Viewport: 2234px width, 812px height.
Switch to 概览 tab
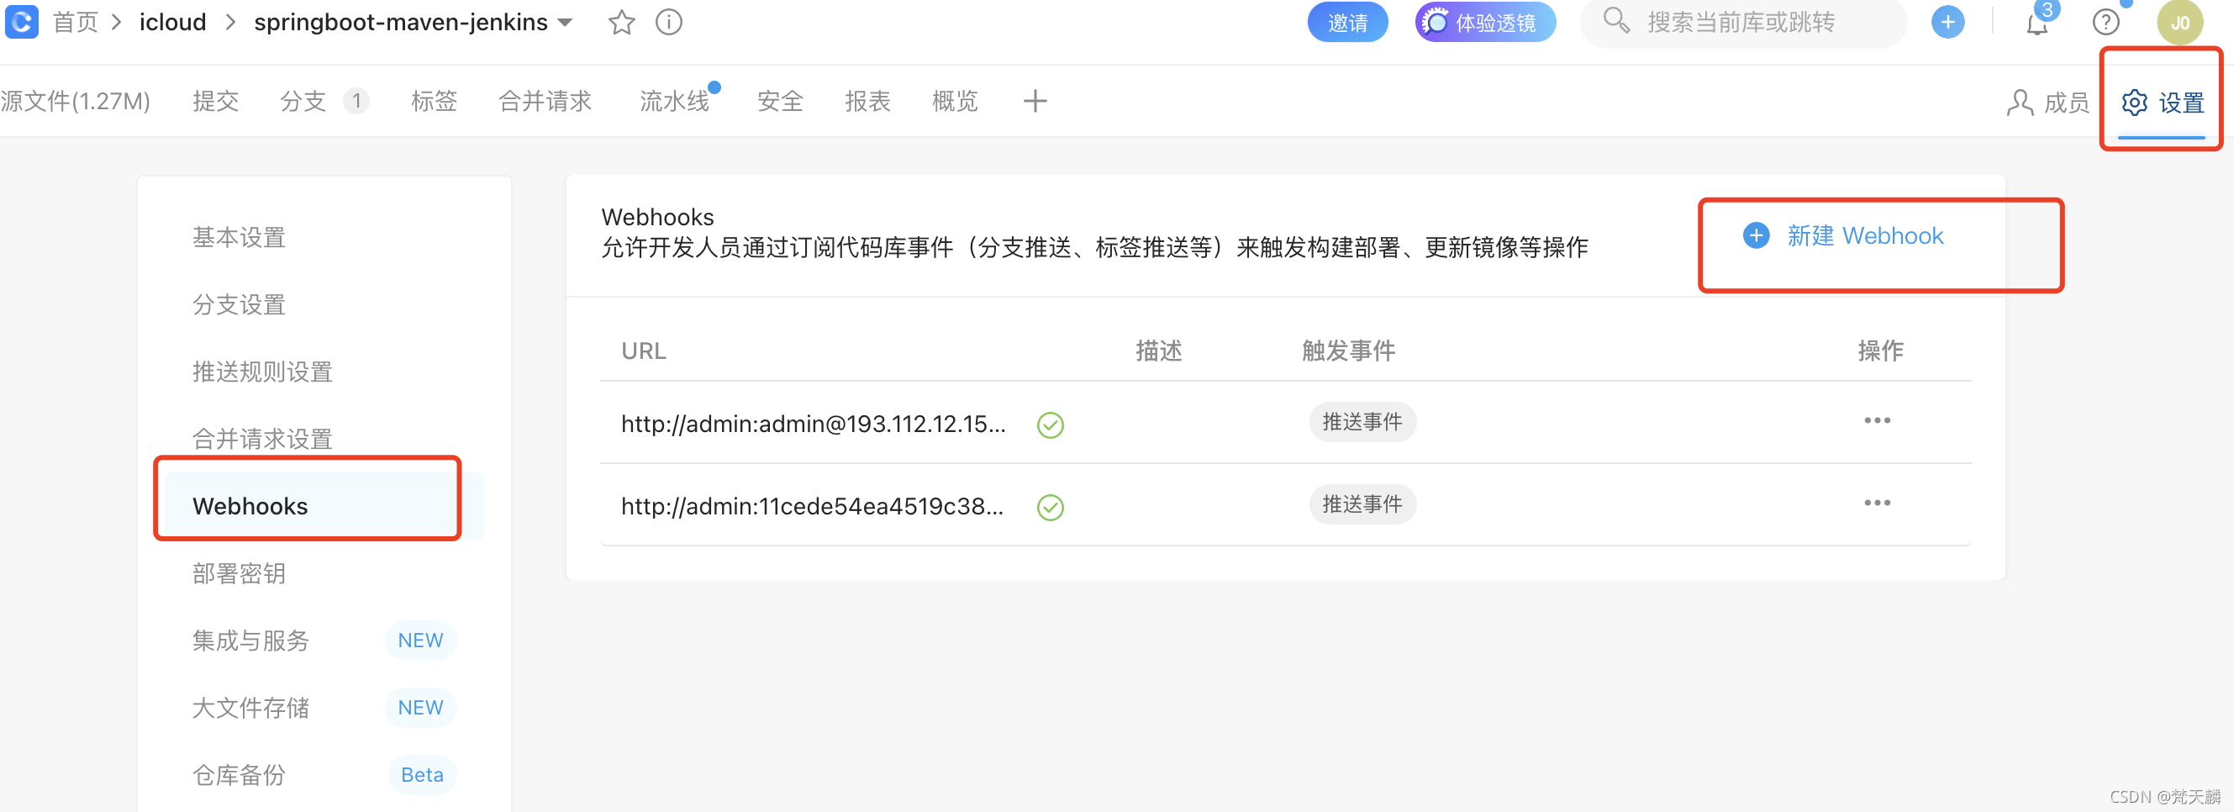955,102
